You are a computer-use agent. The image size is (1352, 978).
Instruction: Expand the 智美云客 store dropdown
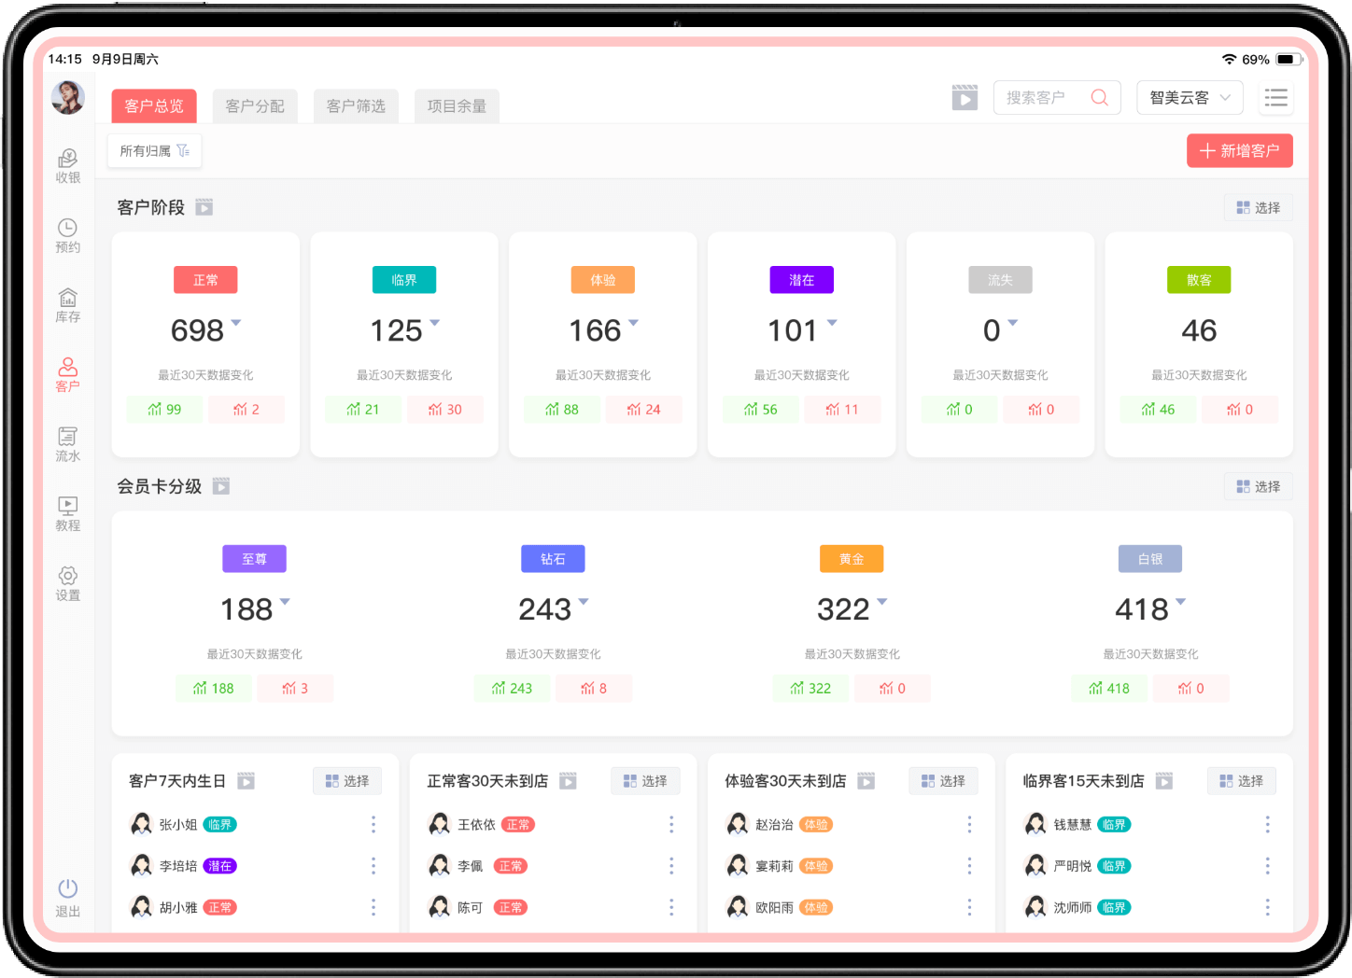pos(1189,98)
